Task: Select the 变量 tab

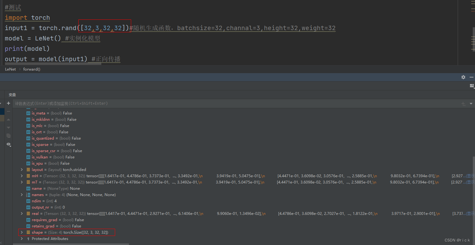Action: [12, 95]
